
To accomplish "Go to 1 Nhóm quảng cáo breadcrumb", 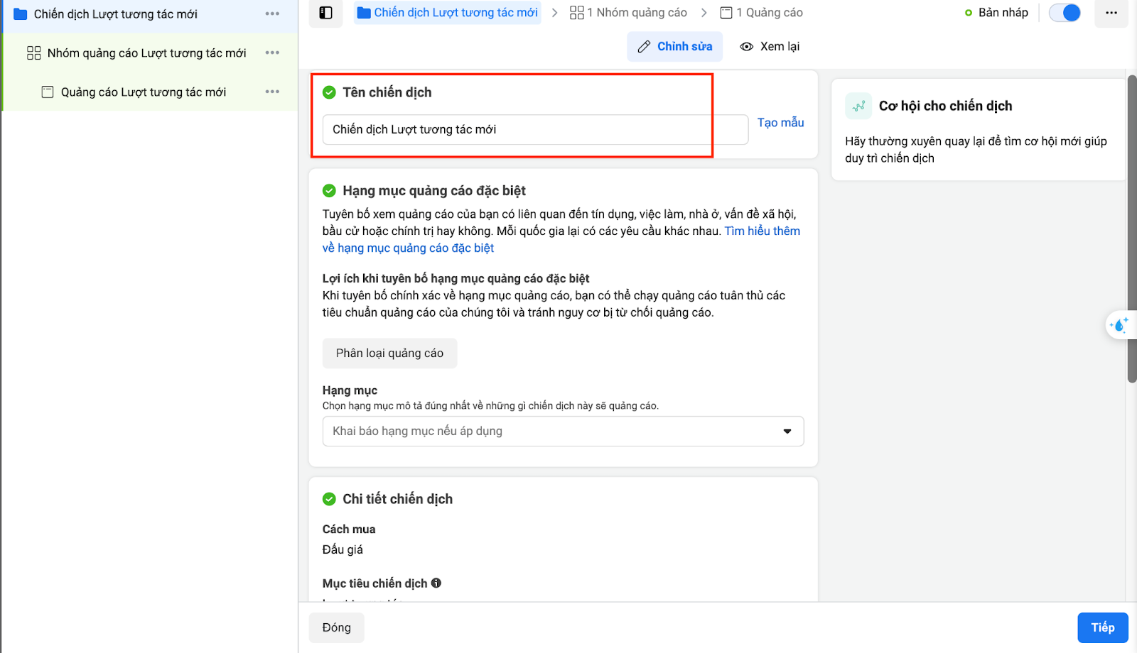I will point(628,13).
